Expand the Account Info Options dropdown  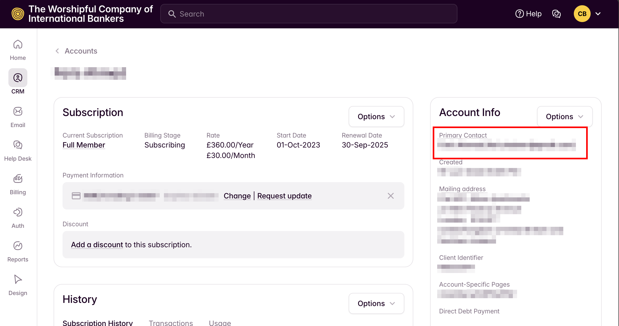(x=564, y=117)
